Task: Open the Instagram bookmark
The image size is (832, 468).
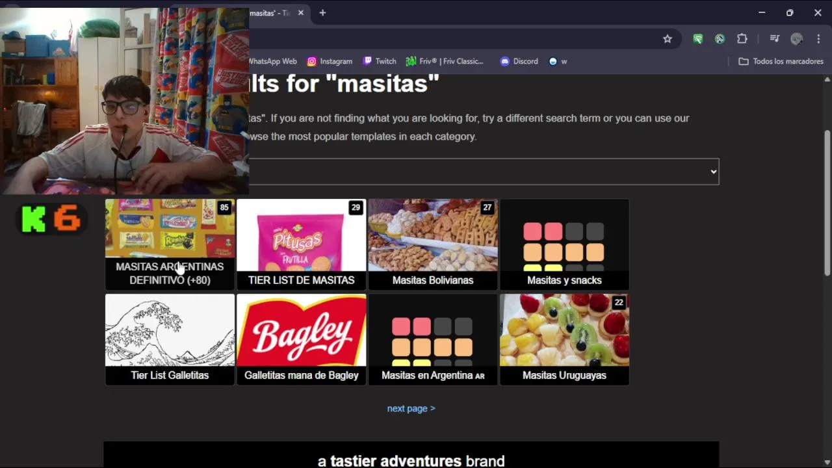Action: [x=330, y=61]
